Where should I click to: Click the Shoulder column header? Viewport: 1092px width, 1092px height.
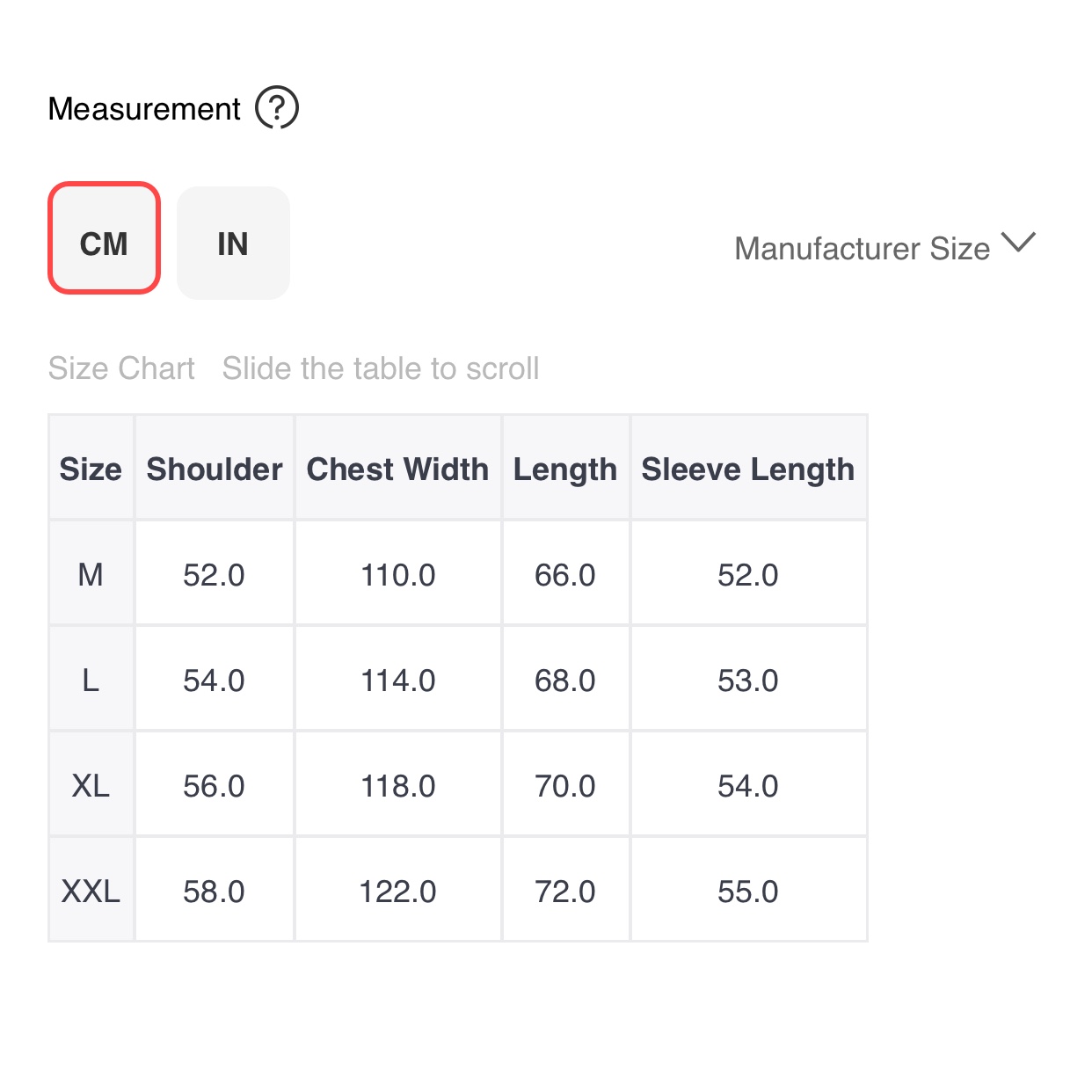pyautogui.click(x=215, y=469)
